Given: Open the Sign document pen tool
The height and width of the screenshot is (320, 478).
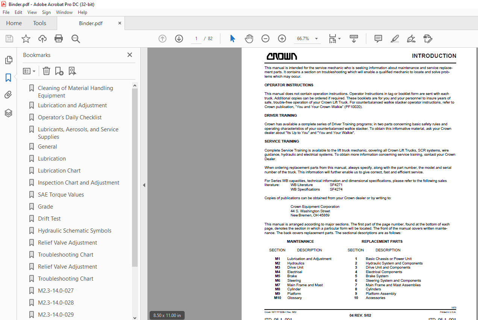Looking at the screenshot, I should coord(411,39).
